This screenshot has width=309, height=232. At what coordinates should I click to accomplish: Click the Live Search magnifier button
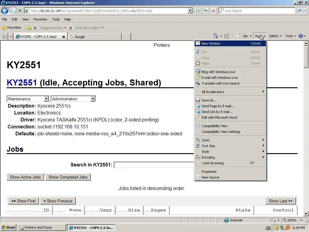tap(300, 11)
